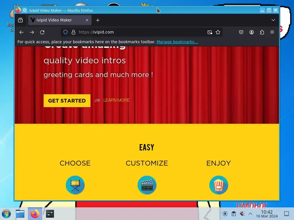Click the 'quality video intros' text
Viewport: 294px width, 220px height.
(x=85, y=61)
